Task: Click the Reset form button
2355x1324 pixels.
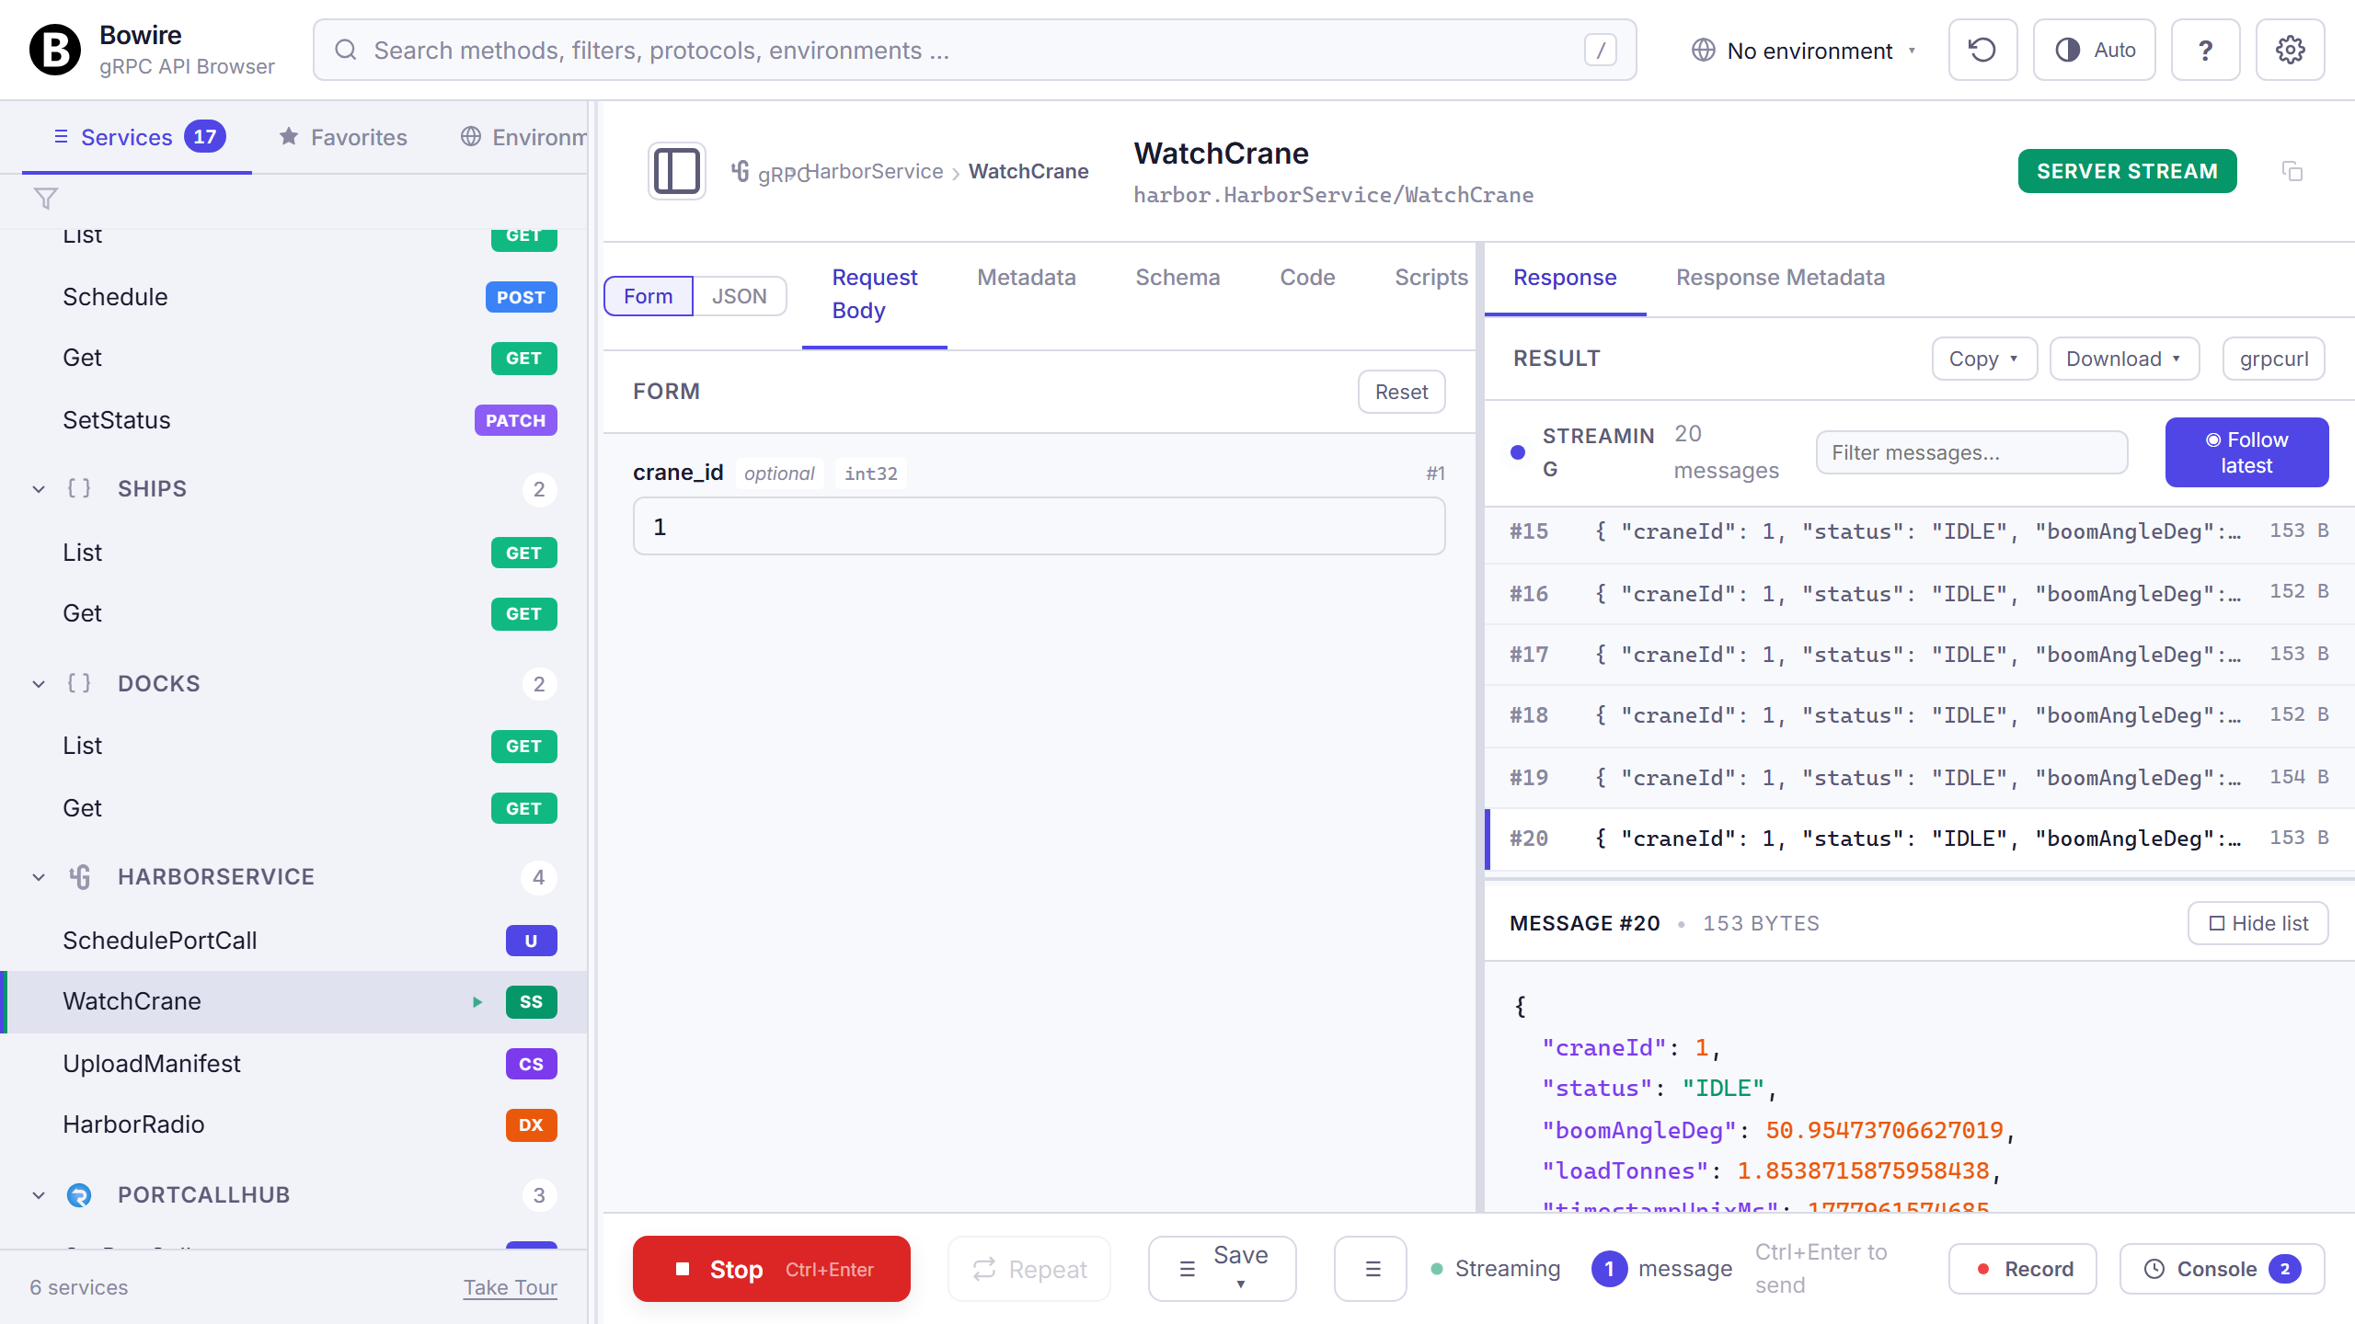Action: pos(1401,392)
